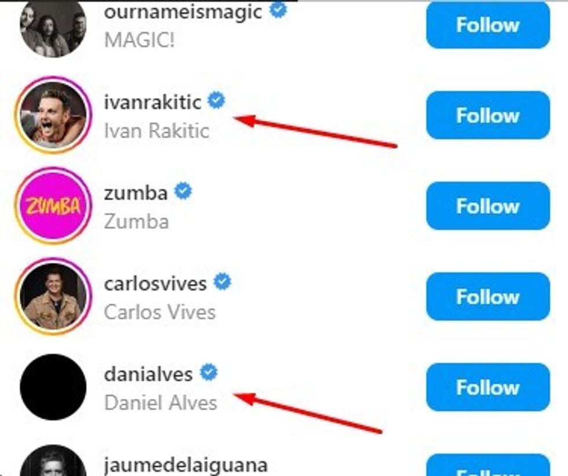The image size is (568, 476).
Task: Open the ivanrakitic username link
Action: pyautogui.click(x=153, y=102)
